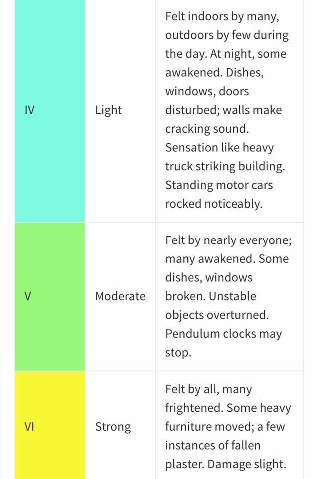Click the cyan intensity IV color cell

[x=50, y=111]
